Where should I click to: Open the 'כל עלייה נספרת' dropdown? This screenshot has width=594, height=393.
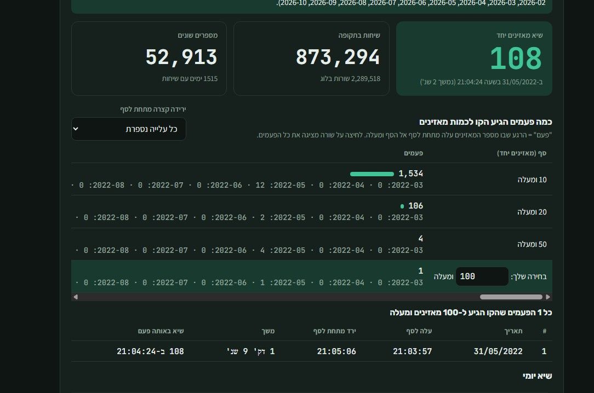pyautogui.click(x=128, y=129)
